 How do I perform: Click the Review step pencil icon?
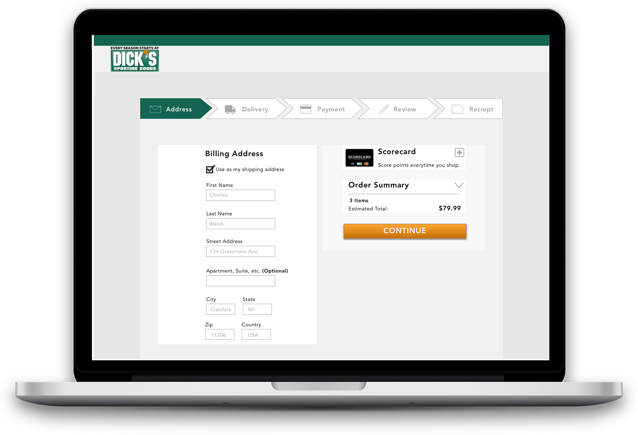384,109
